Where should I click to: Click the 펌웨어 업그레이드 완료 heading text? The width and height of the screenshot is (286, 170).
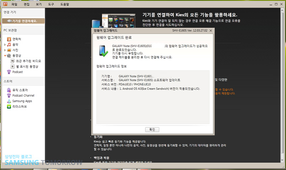(114, 38)
